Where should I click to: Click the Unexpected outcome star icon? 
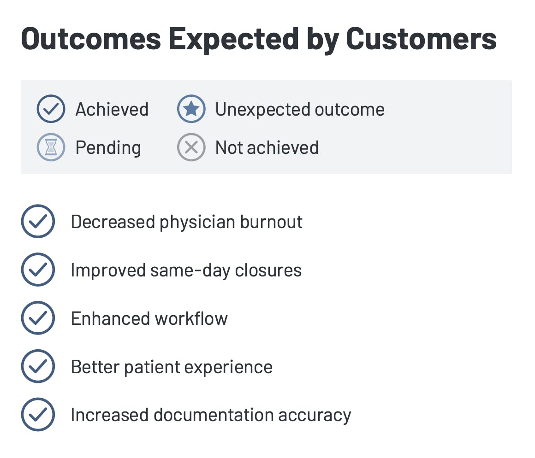191,109
